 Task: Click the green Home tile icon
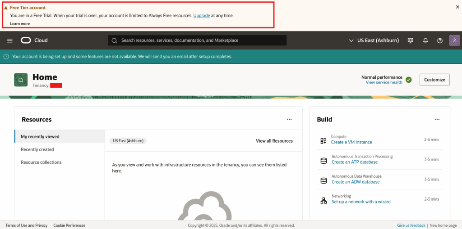point(21,80)
